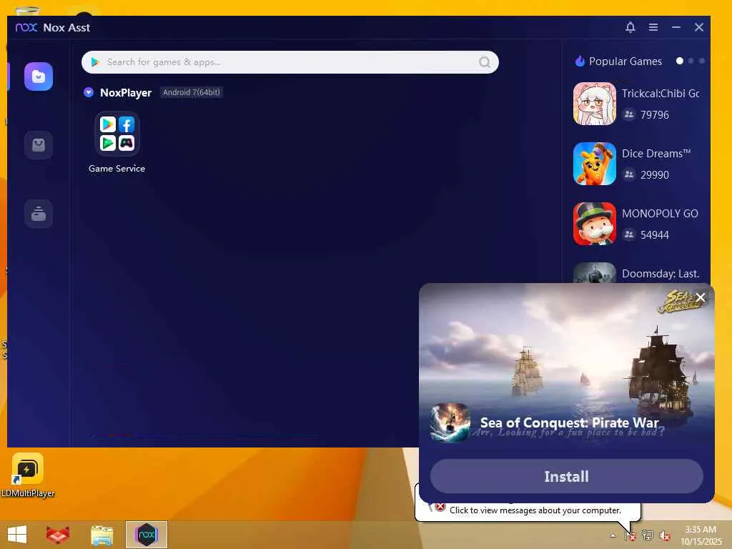Click the muted volume tray icon
732x549 pixels.
664,535
